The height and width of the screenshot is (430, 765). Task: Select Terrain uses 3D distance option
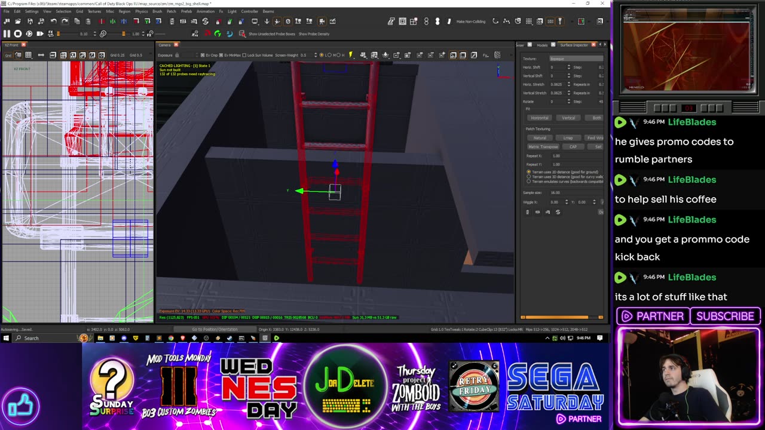[x=528, y=177]
